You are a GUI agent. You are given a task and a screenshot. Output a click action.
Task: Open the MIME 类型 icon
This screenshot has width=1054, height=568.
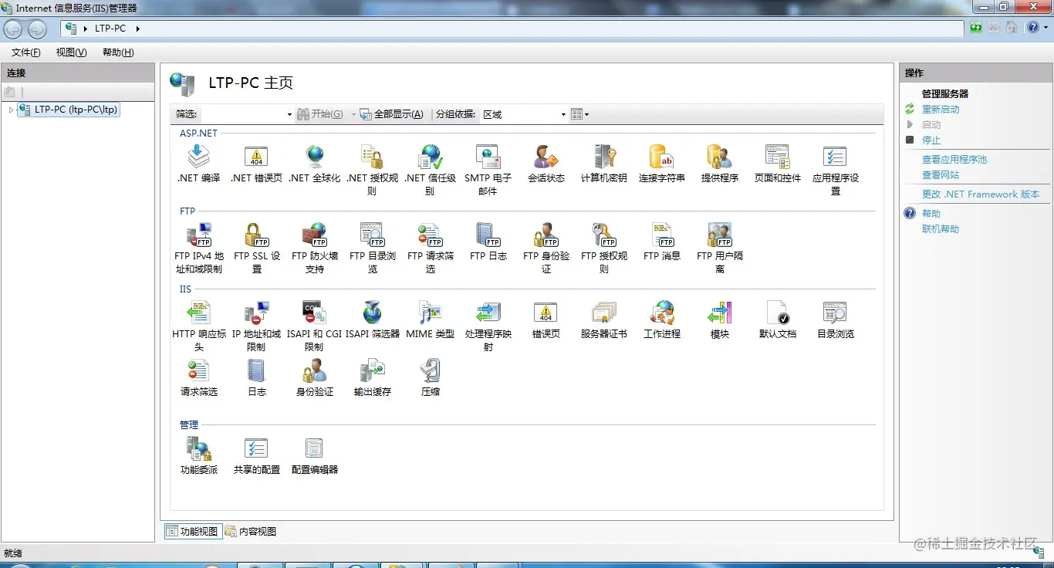tap(431, 313)
